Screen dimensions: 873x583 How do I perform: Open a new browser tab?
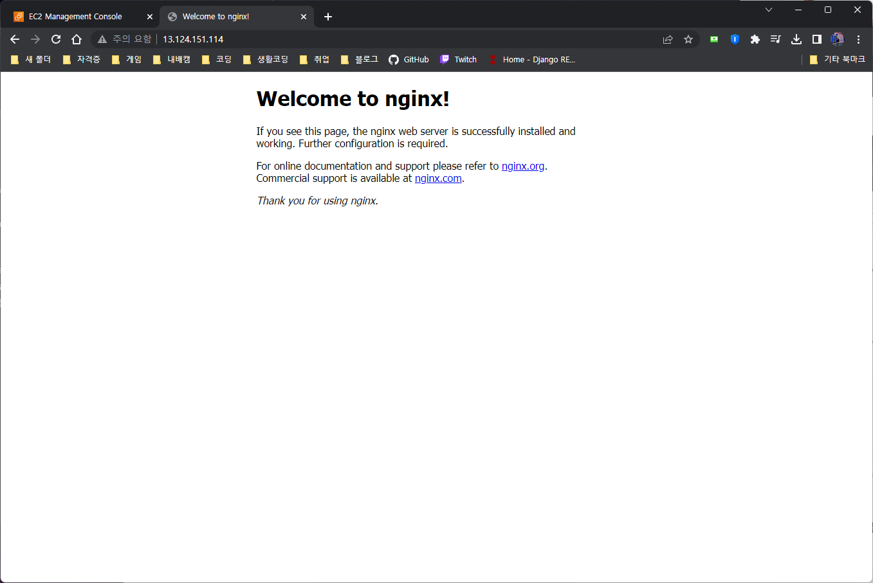(x=328, y=17)
